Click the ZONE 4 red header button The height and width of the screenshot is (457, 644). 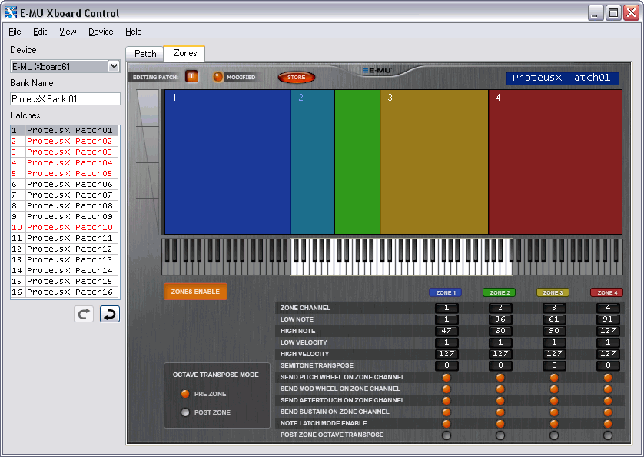pyautogui.click(x=607, y=292)
